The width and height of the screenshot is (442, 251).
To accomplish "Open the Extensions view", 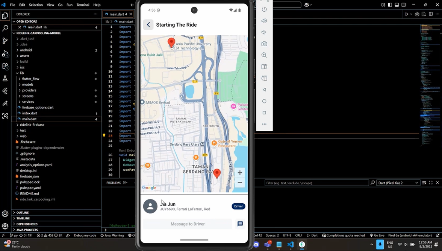I will click(x=5, y=66).
